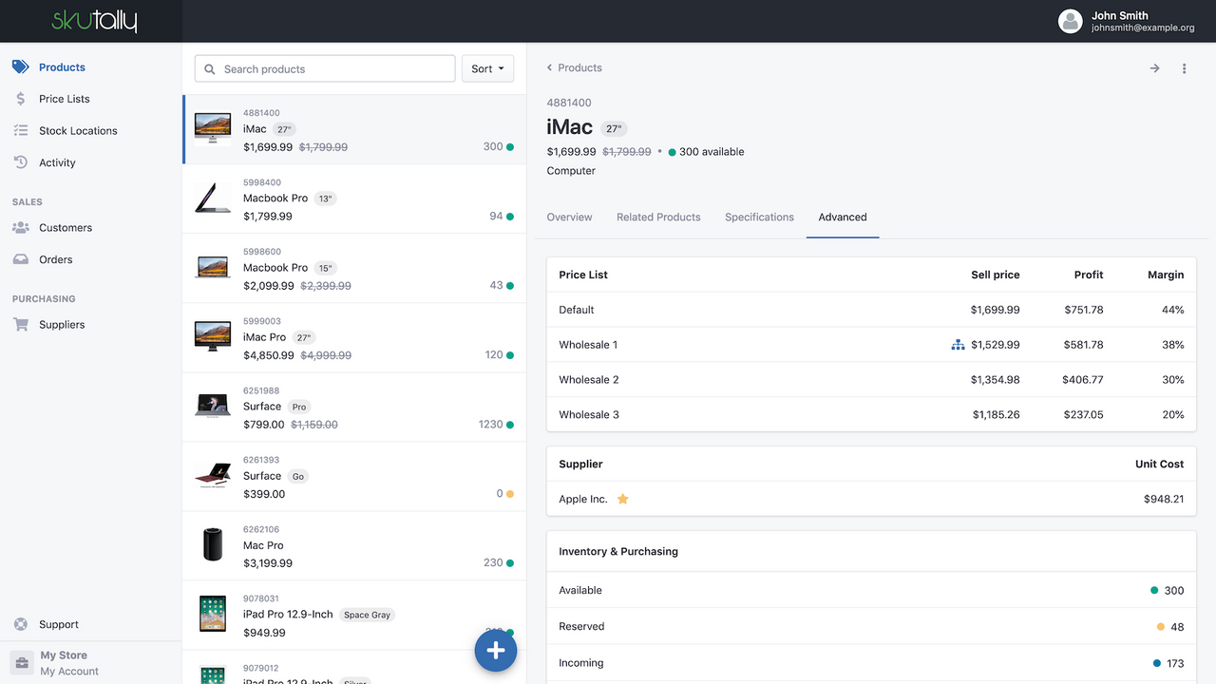Open Activity in the sidebar
This screenshot has width=1216, height=684.
point(57,162)
